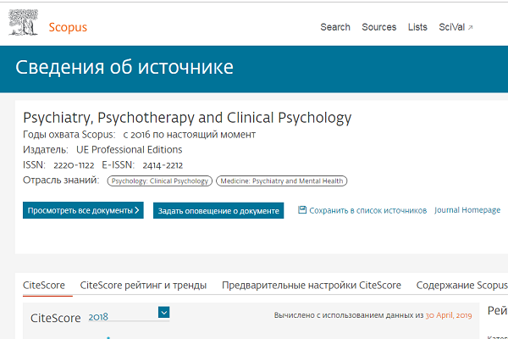Open Lists in top navigation
The width and height of the screenshot is (508, 339).
pos(417,27)
